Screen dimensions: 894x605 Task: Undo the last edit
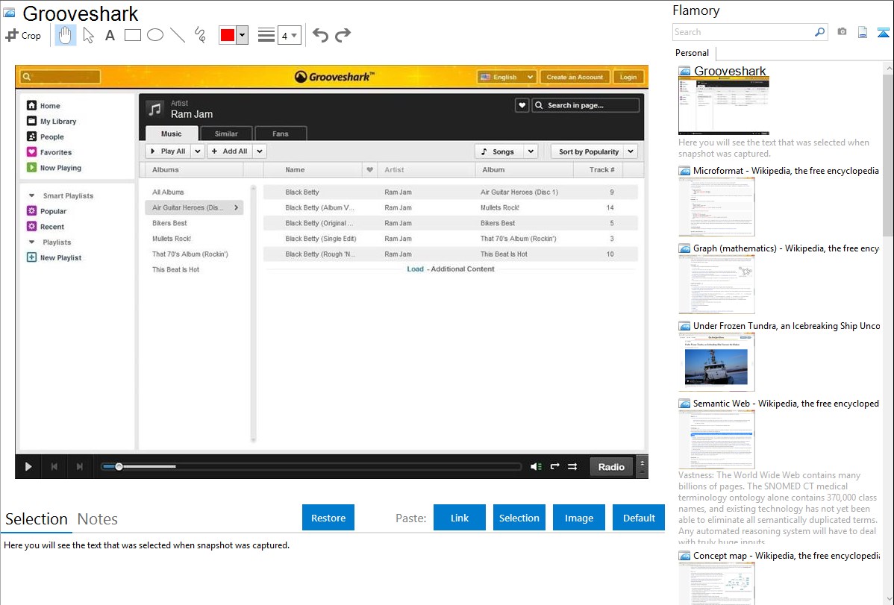[x=320, y=35]
